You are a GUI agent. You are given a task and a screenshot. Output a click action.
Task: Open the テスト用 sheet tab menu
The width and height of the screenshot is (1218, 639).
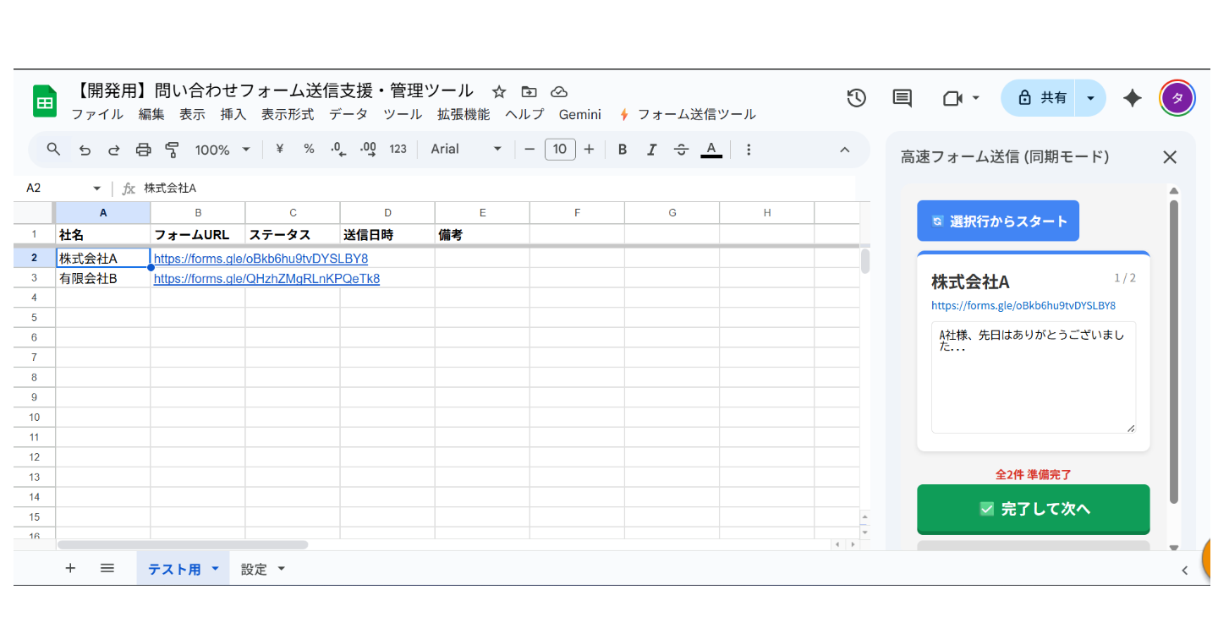click(214, 568)
